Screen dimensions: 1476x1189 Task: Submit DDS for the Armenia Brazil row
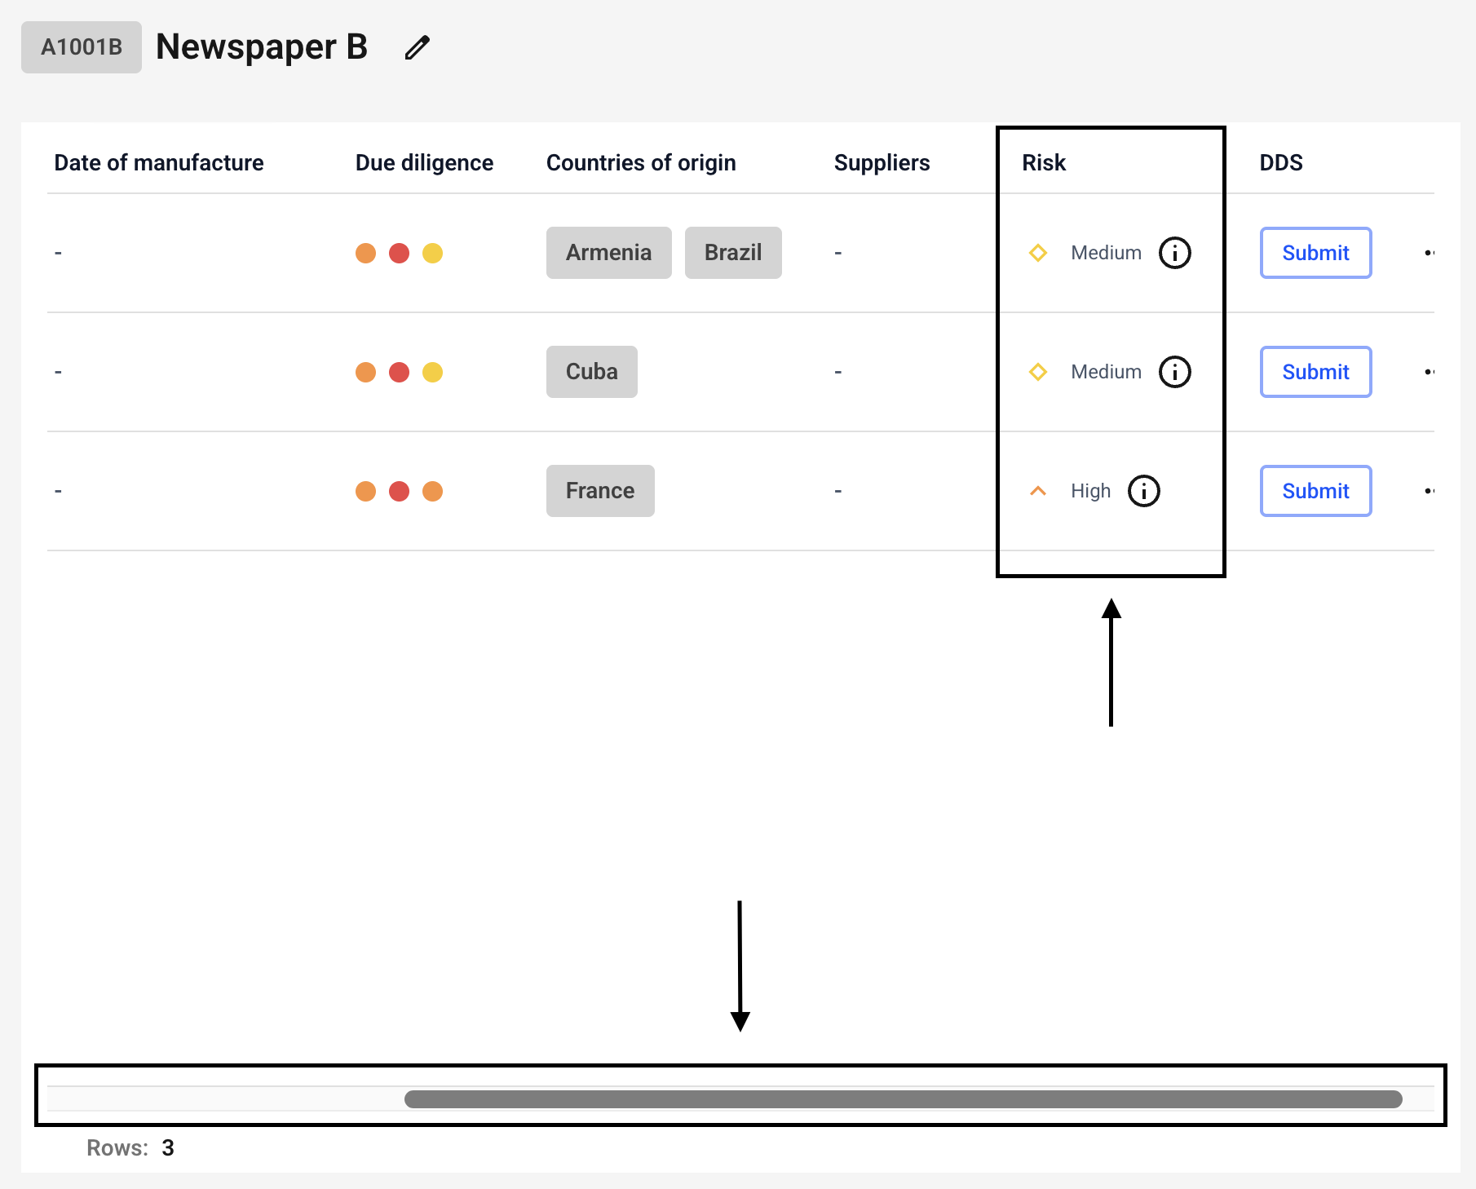pyautogui.click(x=1315, y=253)
